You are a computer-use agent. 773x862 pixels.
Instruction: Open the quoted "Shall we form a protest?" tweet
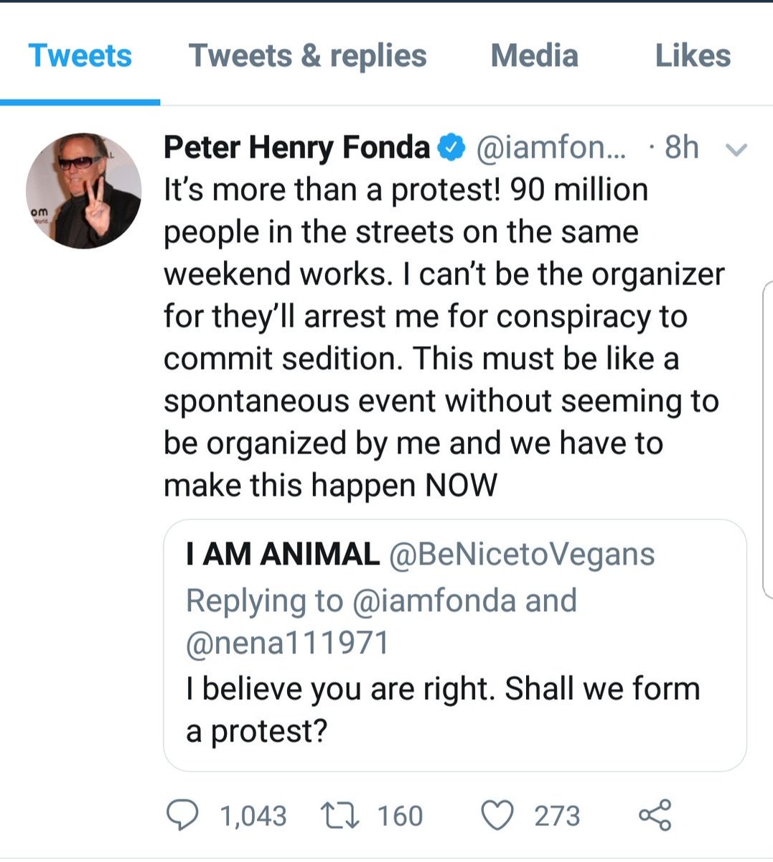point(442,710)
